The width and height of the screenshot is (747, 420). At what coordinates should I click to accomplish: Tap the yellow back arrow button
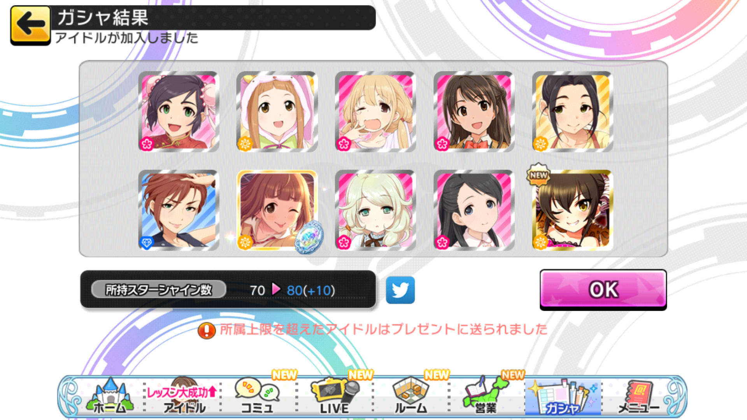click(x=30, y=25)
